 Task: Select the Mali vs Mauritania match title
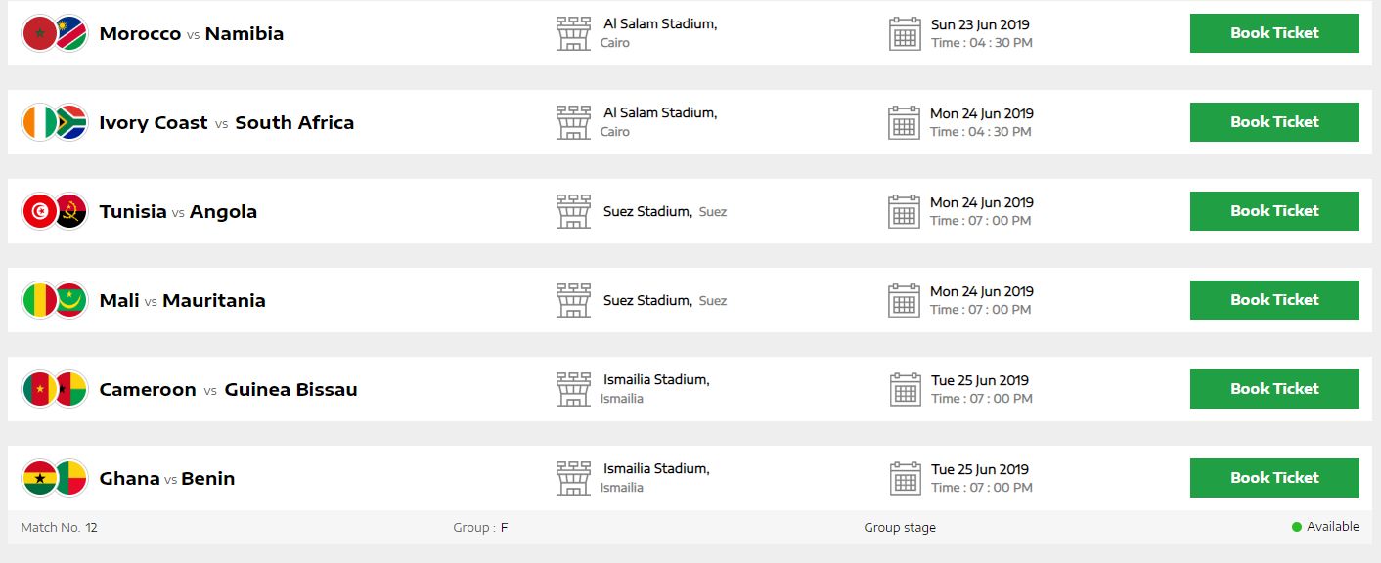tap(182, 301)
